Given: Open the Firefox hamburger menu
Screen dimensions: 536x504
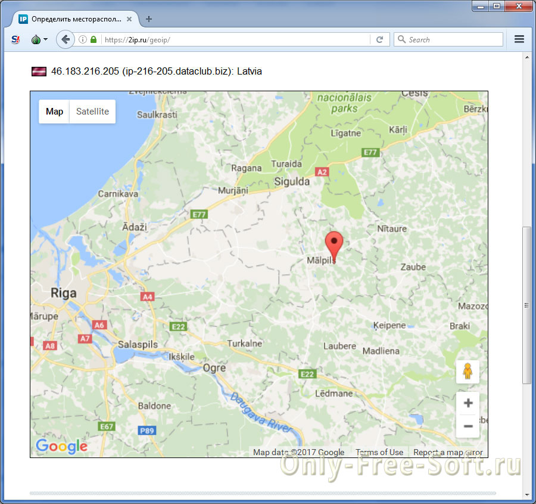Looking at the screenshot, I should tap(519, 39).
